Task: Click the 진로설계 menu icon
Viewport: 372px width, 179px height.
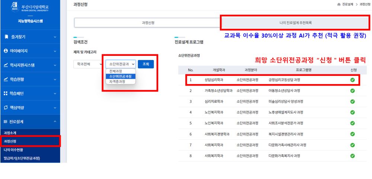Action: [6, 122]
